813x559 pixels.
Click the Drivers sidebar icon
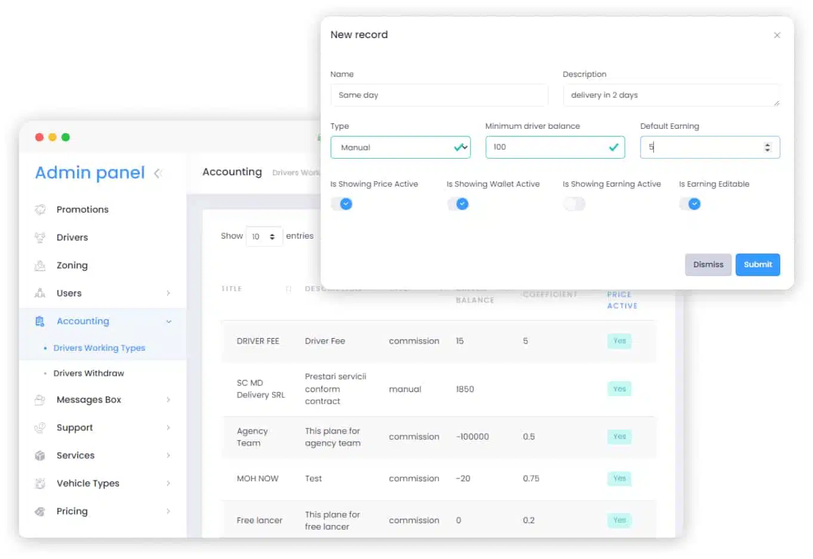(40, 237)
